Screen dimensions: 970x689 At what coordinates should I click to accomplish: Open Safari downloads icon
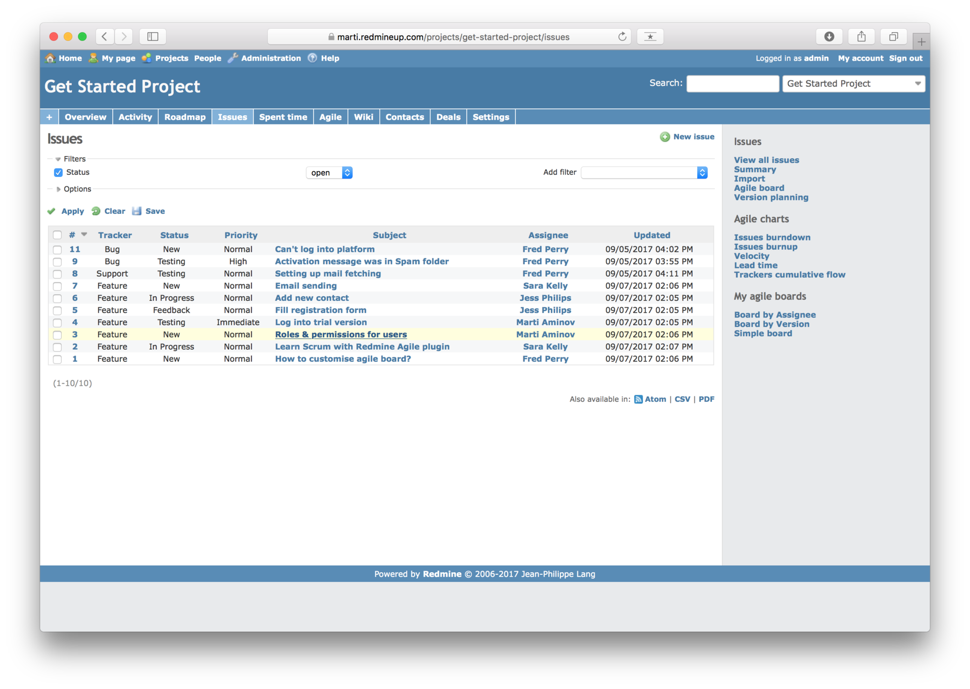pyautogui.click(x=829, y=37)
